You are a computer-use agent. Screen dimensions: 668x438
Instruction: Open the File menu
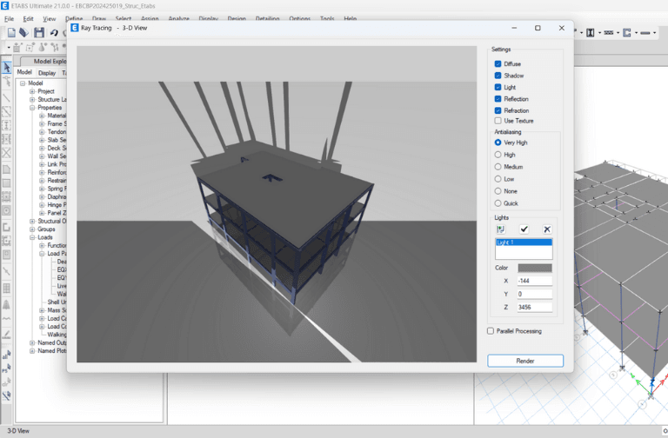tap(9, 18)
